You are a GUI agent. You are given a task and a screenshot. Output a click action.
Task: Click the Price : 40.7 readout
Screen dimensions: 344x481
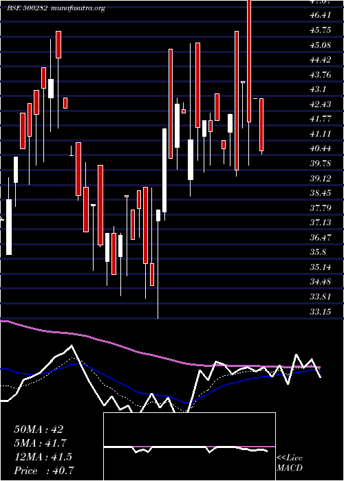43,471
